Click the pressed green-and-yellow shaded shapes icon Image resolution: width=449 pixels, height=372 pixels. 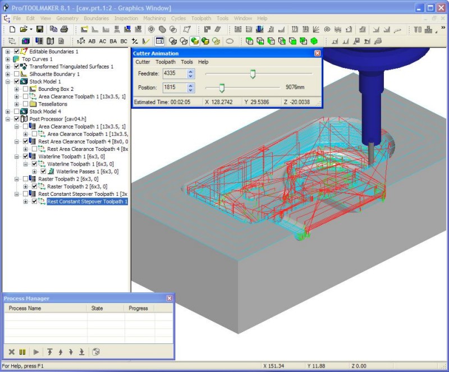[195, 41]
